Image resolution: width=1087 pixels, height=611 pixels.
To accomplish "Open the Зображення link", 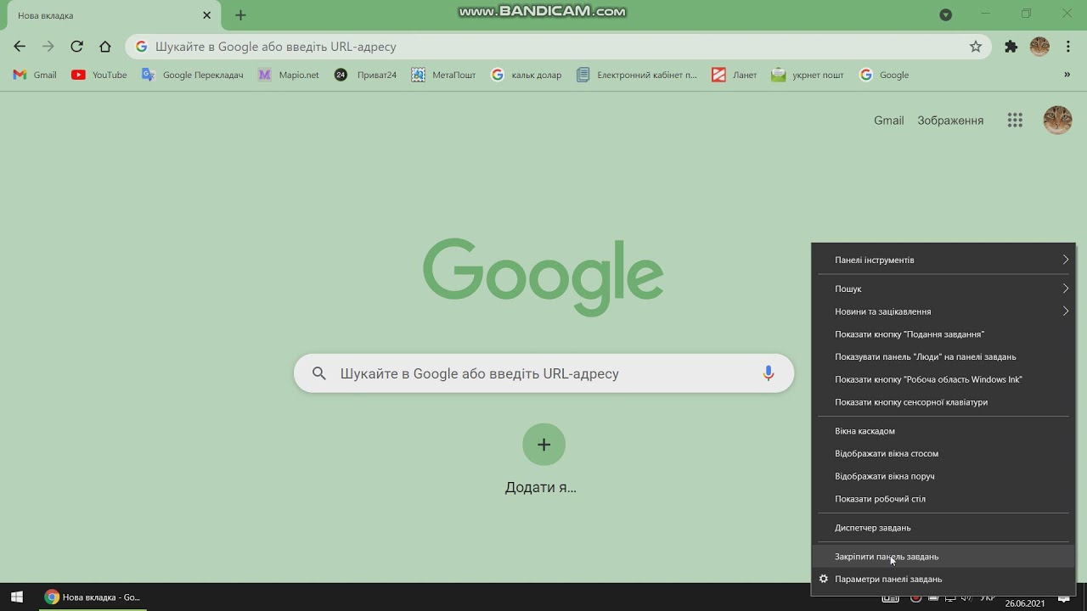I will click(950, 121).
